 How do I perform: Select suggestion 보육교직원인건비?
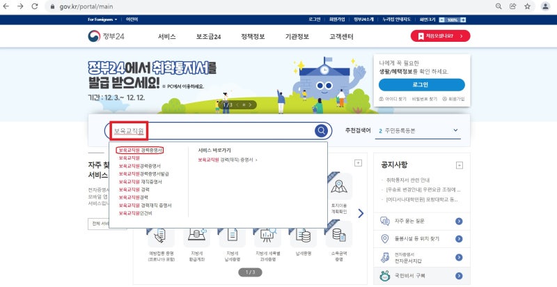click(135, 213)
